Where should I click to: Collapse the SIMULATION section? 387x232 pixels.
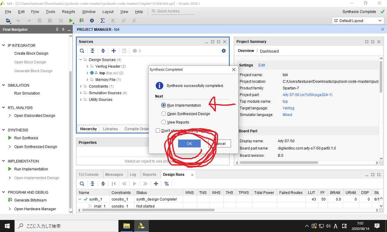(x=4, y=85)
